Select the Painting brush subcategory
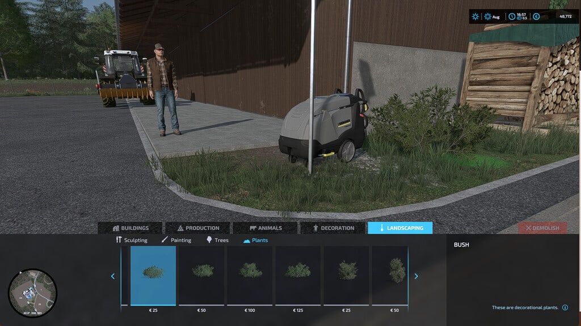The image size is (581, 326). [176, 240]
